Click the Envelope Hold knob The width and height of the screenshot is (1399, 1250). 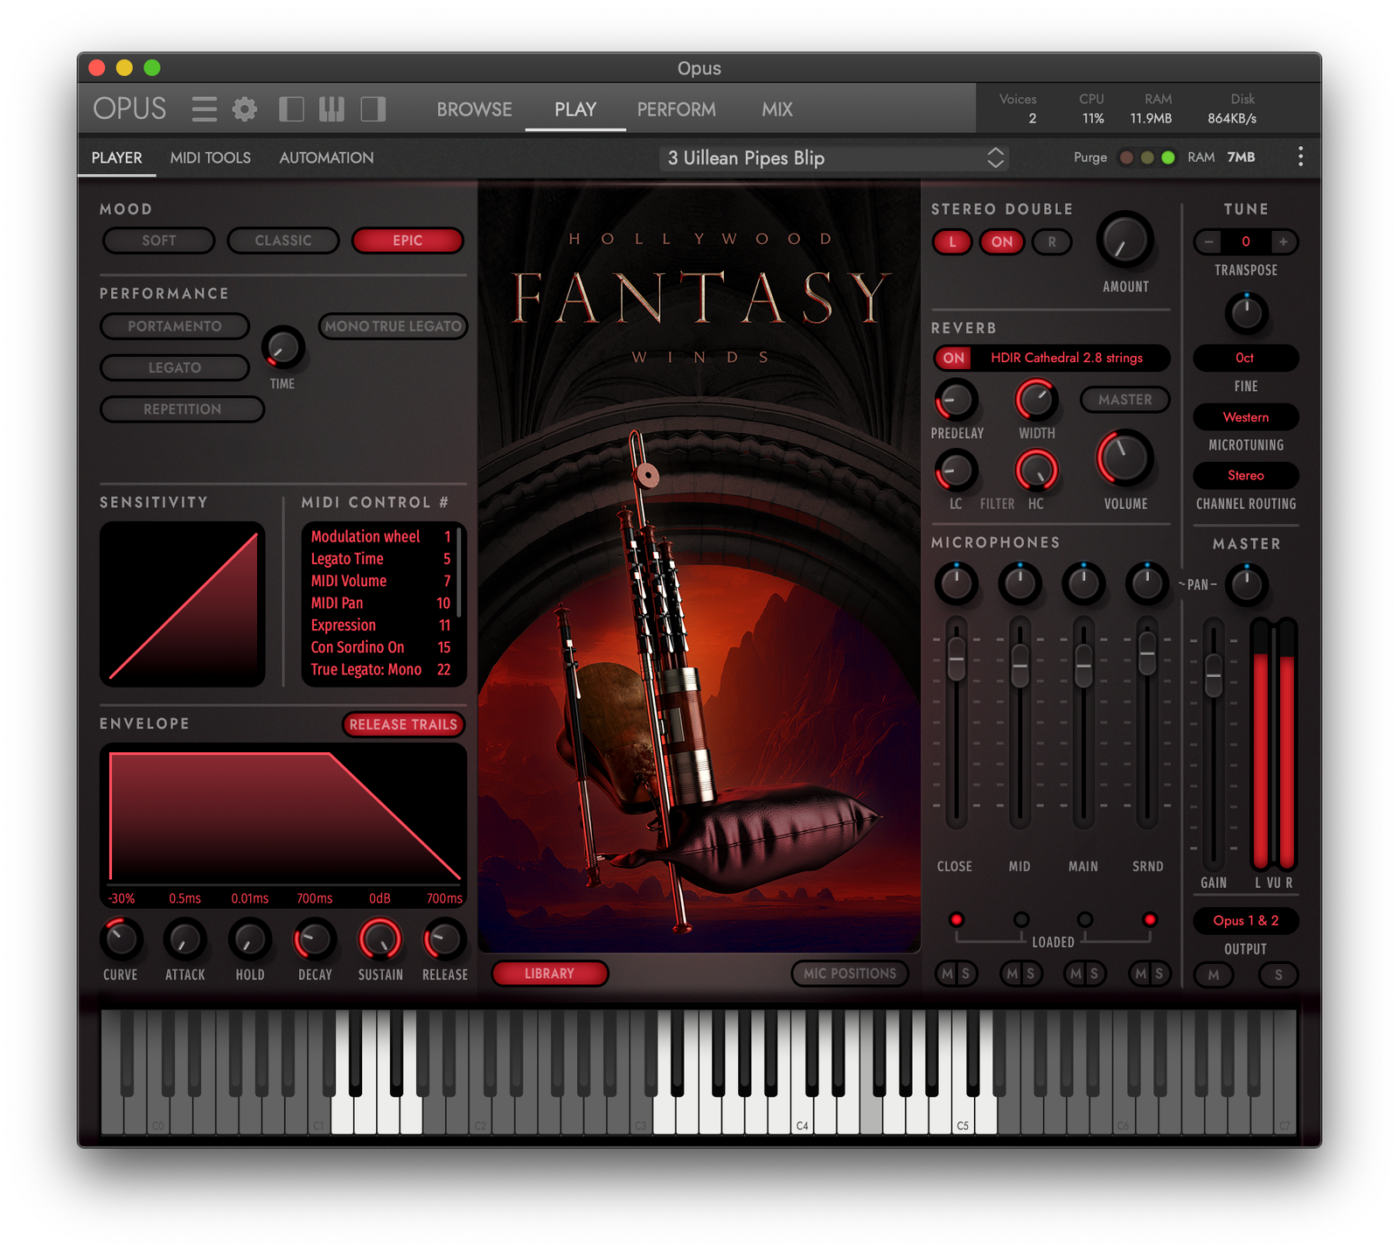click(249, 939)
